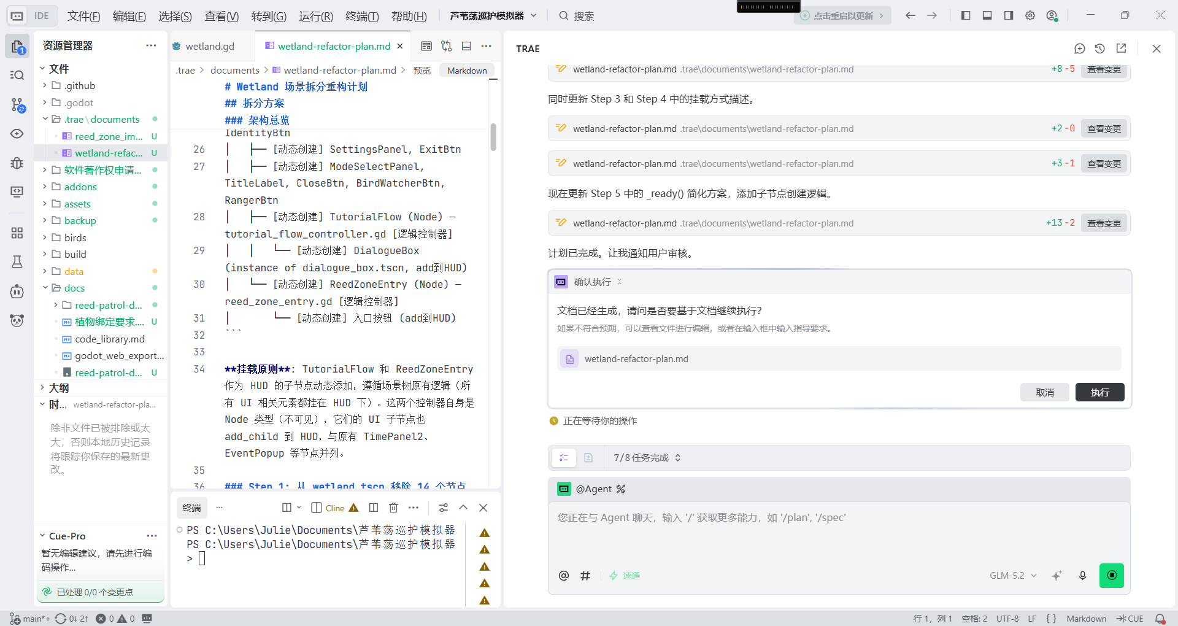Open the extensions grid icon
Image resolution: width=1178 pixels, height=626 pixels.
pyautogui.click(x=17, y=233)
